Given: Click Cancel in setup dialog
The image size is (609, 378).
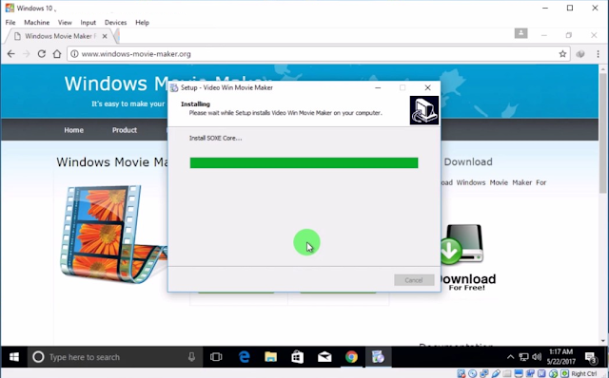Looking at the screenshot, I should tap(414, 280).
